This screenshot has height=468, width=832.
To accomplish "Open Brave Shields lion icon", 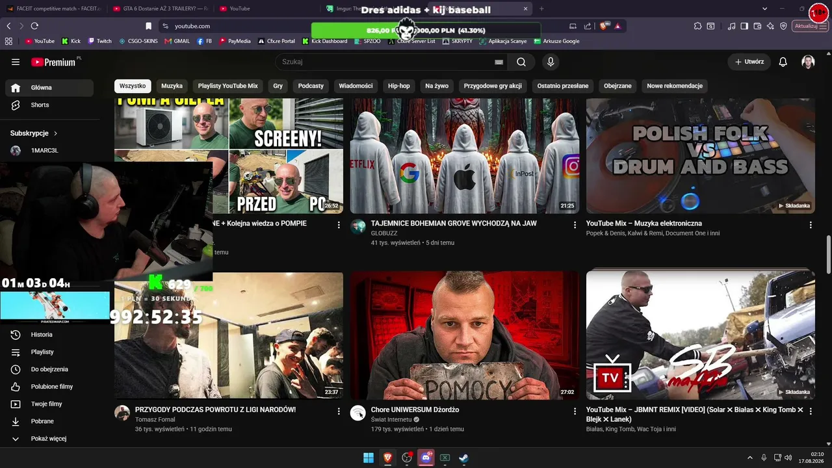I will (604, 26).
